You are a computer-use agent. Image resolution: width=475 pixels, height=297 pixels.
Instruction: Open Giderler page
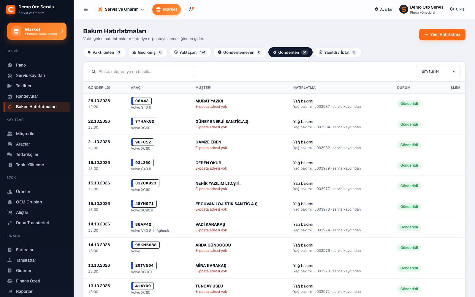coord(37,271)
